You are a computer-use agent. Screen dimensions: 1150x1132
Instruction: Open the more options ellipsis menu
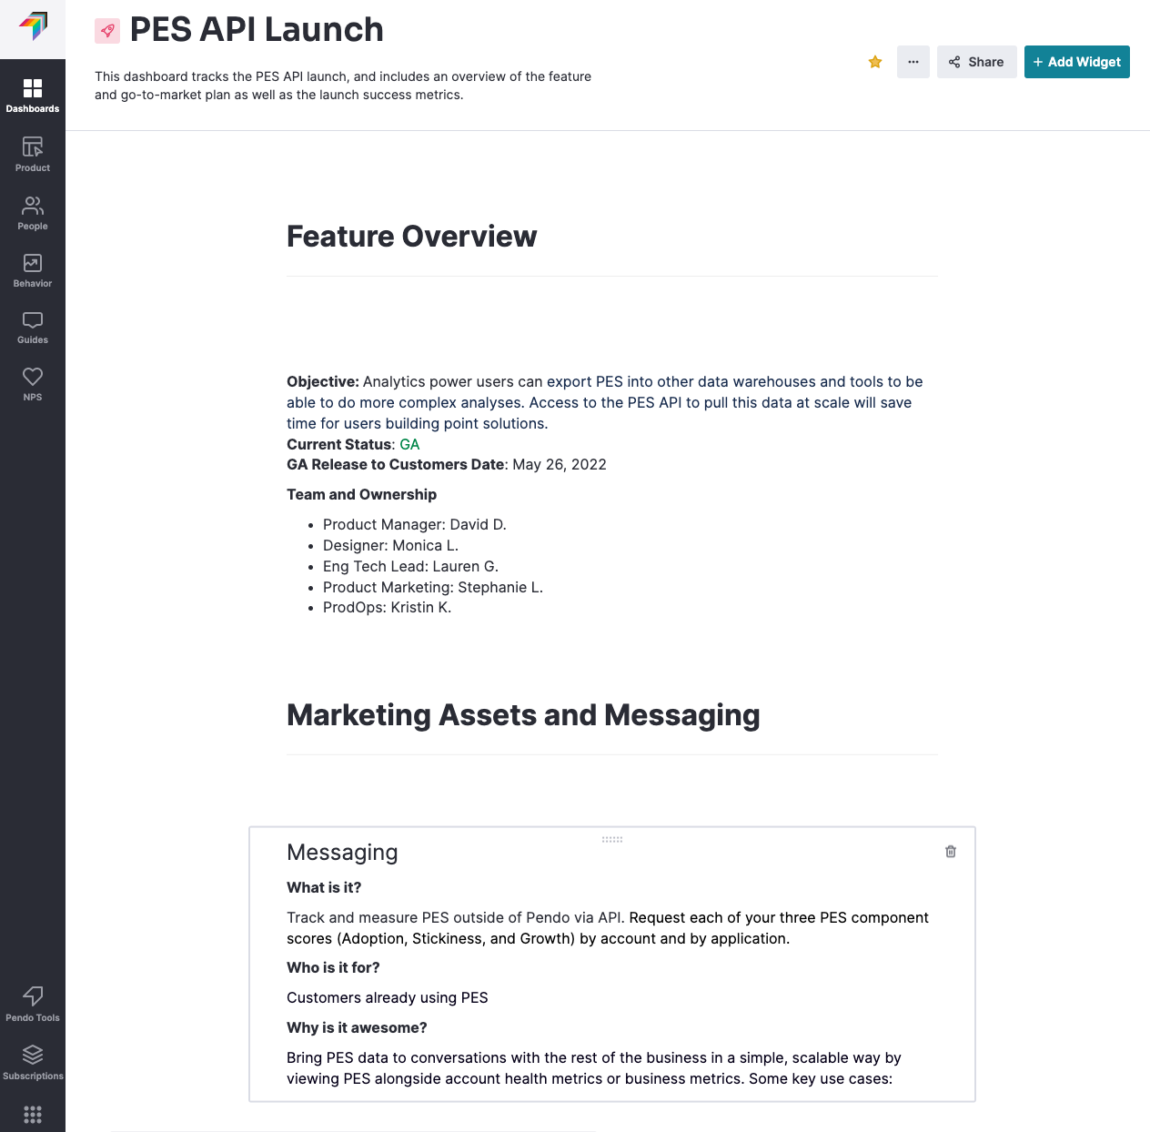[913, 62]
